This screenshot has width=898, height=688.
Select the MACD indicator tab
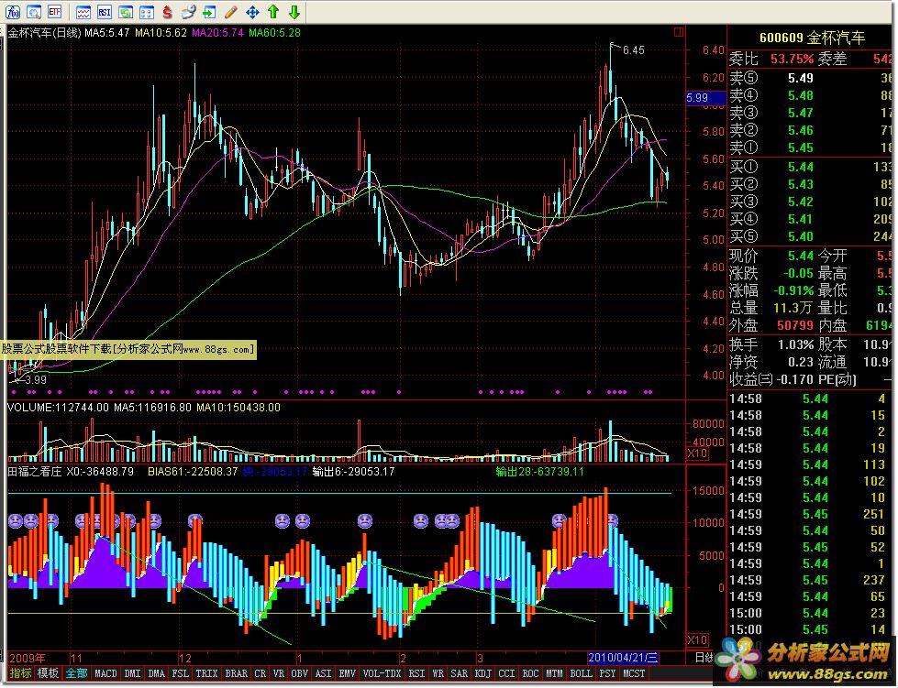(106, 673)
